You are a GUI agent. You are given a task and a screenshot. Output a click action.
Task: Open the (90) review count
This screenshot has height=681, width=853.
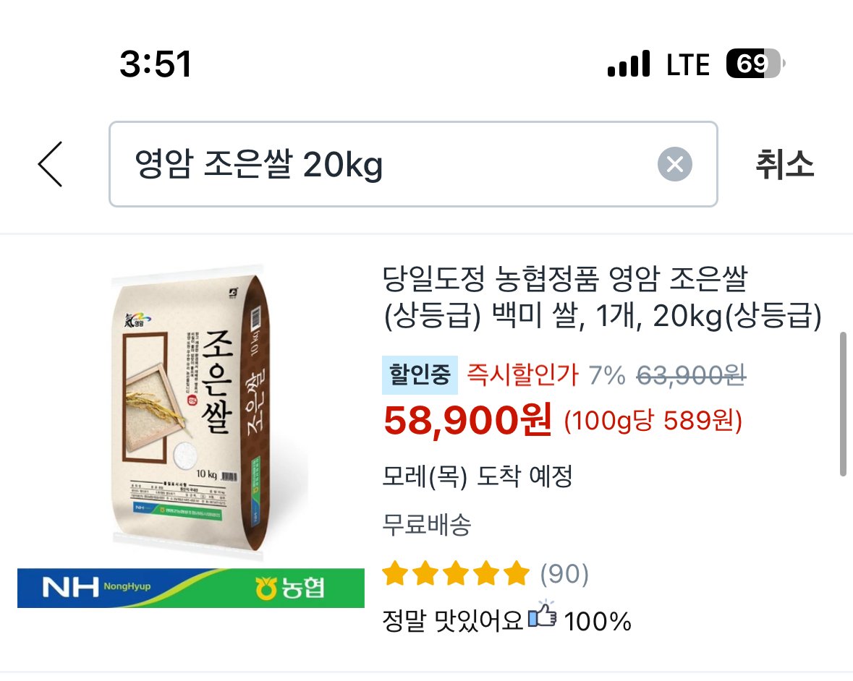point(564,574)
